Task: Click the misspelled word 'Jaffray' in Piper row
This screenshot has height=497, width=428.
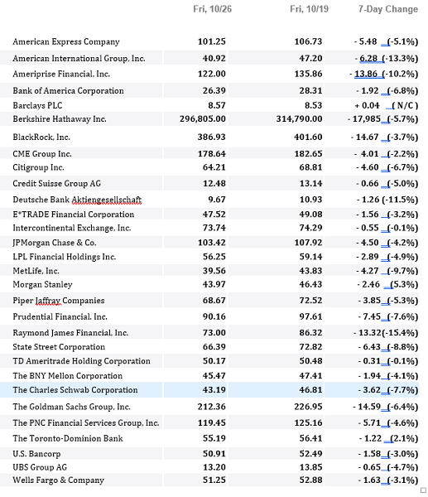Action: tap(48, 301)
